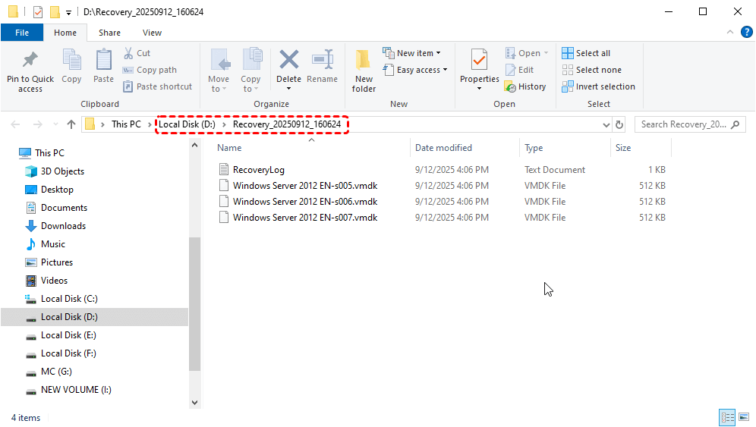The height and width of the screenshot is (427, 756).
Task: Switch to Large icons view
Action: click(x=744, y=417)
